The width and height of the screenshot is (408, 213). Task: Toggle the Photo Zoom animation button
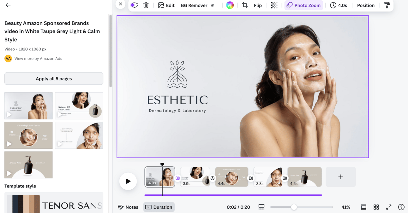(x=304, y=5)
